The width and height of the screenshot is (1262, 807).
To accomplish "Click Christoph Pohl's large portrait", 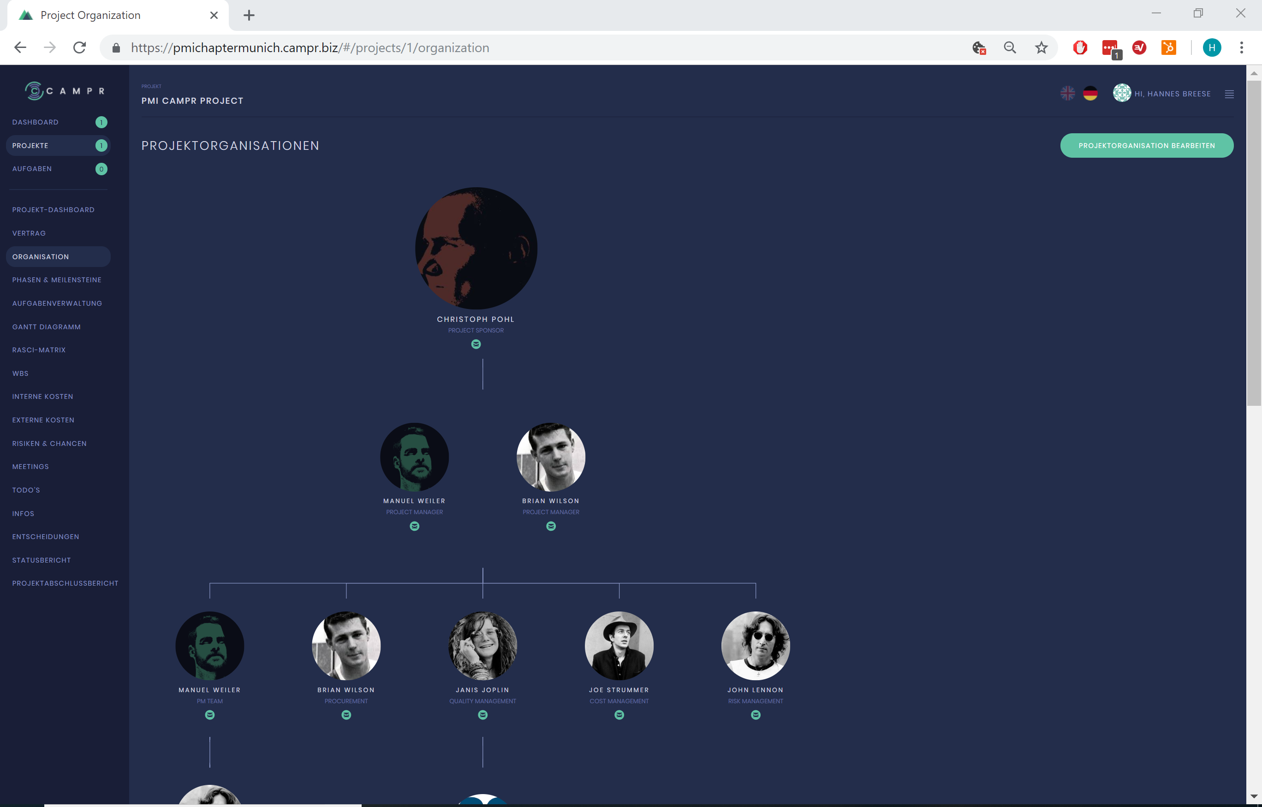I will [476, 249].
